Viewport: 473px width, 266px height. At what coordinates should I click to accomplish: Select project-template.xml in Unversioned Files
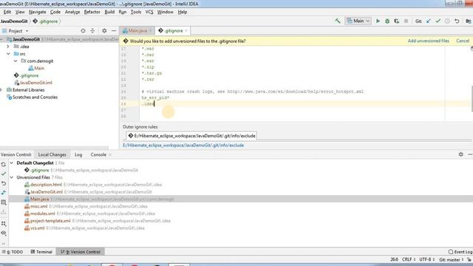click(x=47, y=221)
